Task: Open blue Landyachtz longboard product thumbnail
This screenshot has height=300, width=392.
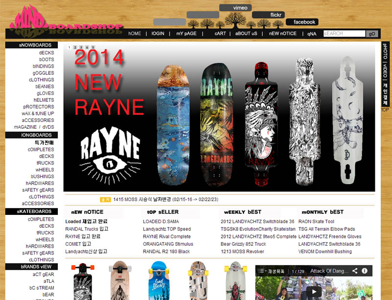Action: [x=159, y=280]
